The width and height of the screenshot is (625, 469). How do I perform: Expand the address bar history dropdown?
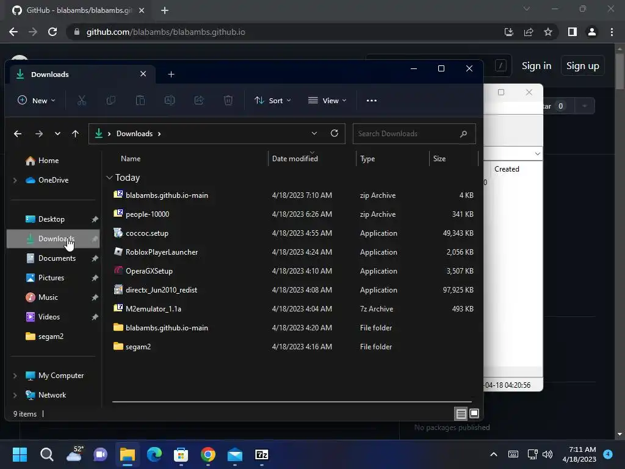[314, 133]
